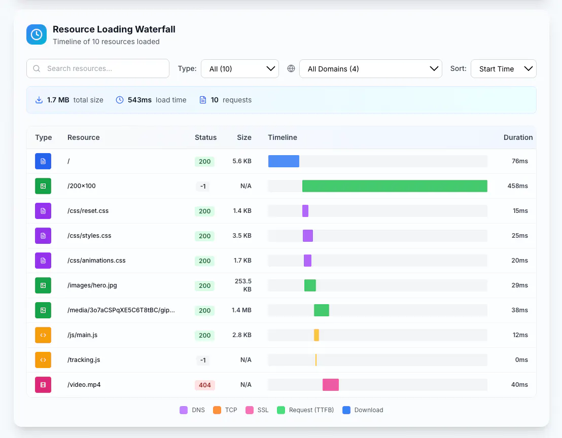Click the document type icon for root /
The image size is (562, 438).
pyautogui.click(x=43, y=161)
